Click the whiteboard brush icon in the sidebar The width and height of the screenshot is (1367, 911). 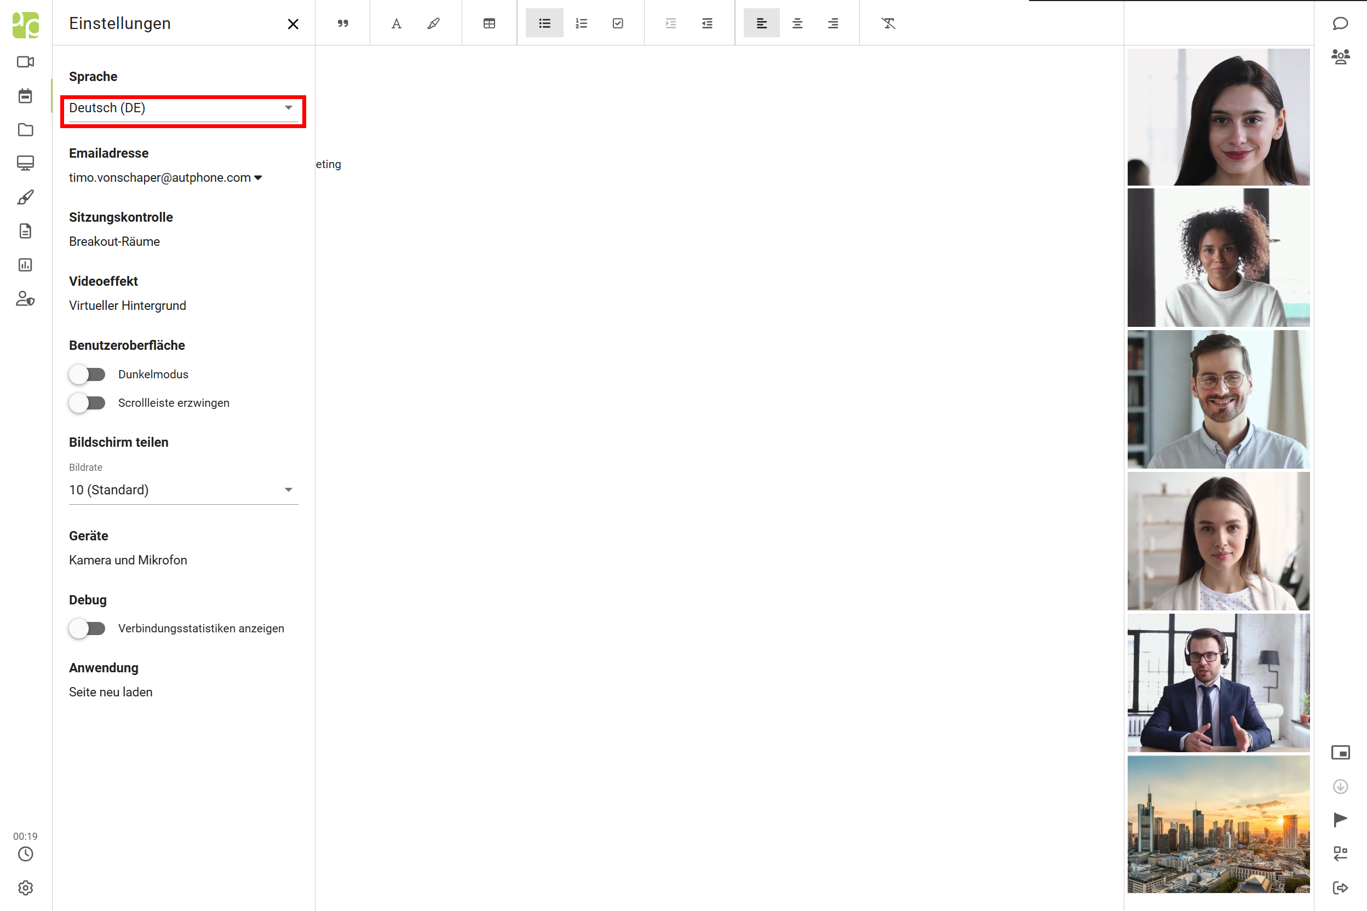25,198
